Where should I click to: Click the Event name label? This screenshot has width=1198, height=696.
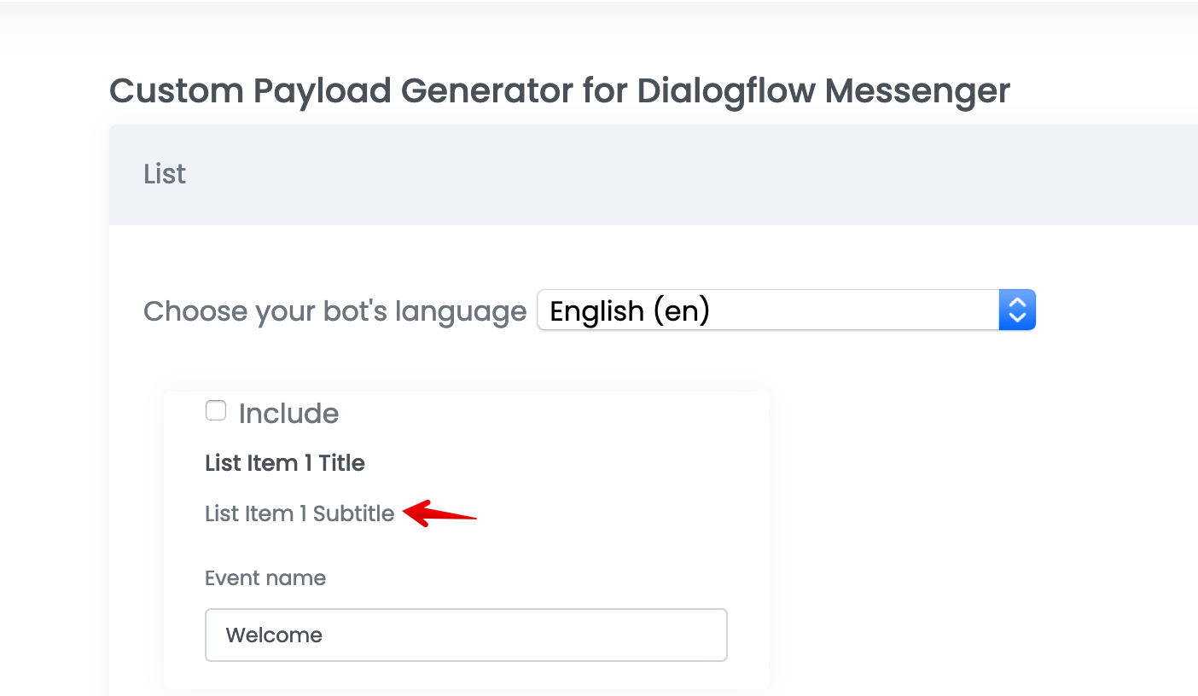pos(265,578)
